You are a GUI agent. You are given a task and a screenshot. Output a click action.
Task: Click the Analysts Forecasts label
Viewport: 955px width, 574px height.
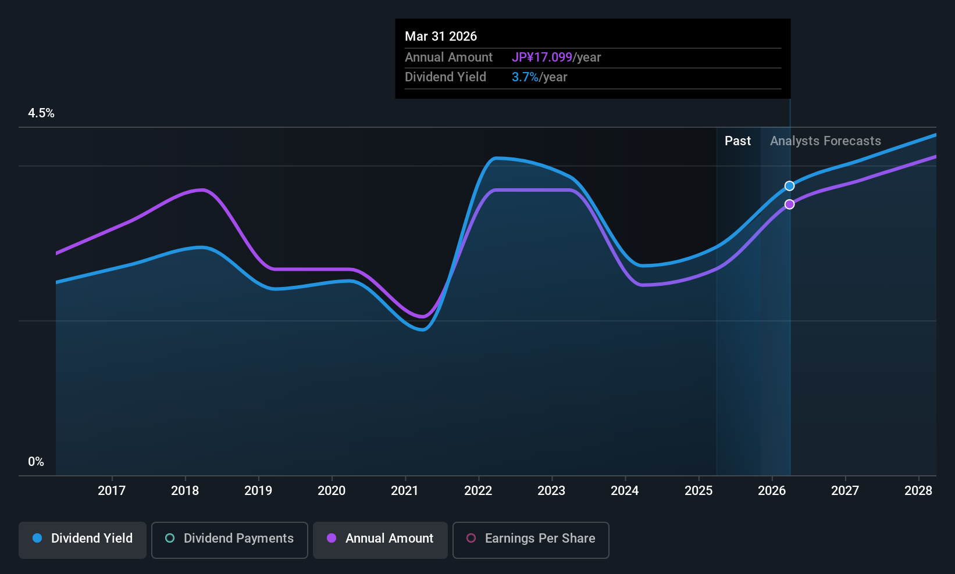click(x=825, y=141)
